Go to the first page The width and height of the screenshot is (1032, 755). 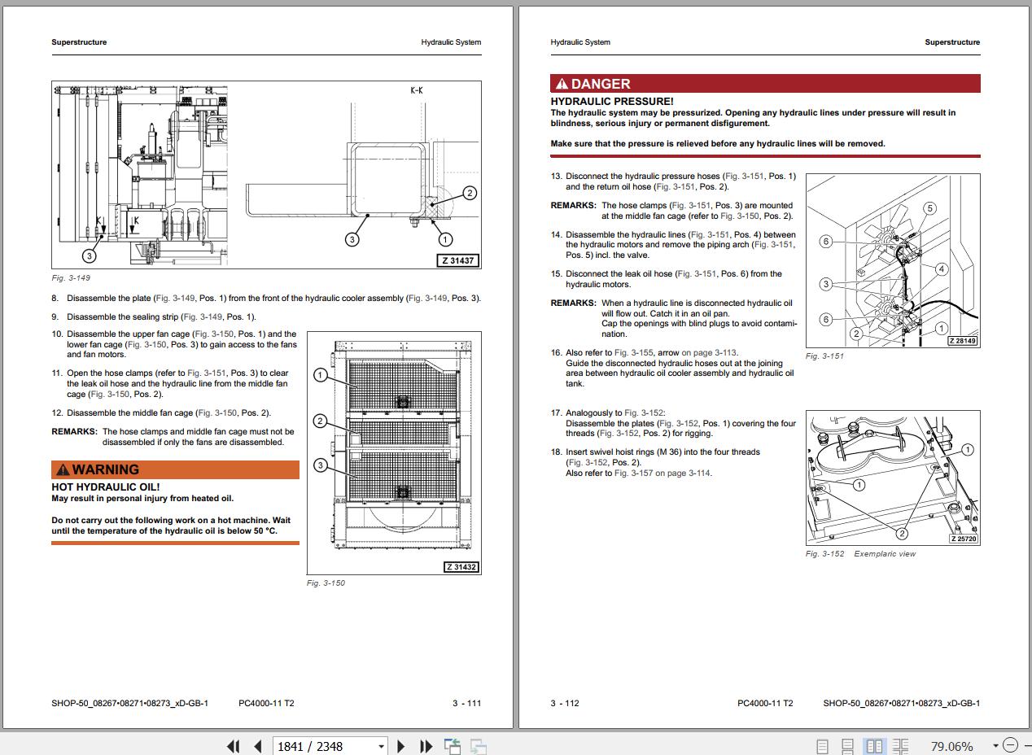[x=234, y=746]
